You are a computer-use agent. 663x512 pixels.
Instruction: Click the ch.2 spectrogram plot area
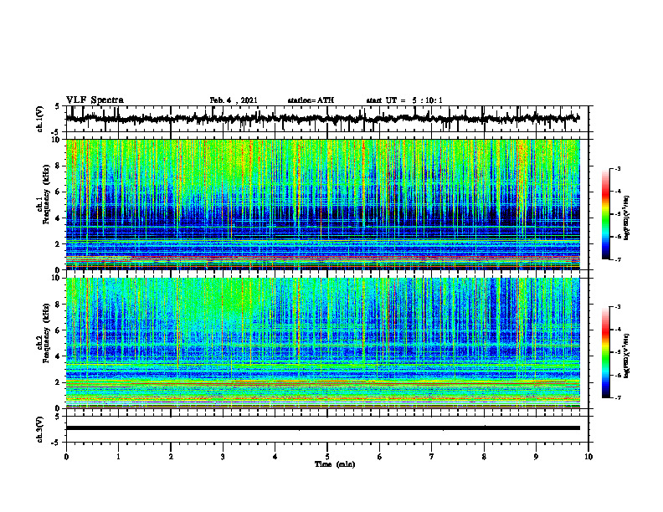click(322, 343)
